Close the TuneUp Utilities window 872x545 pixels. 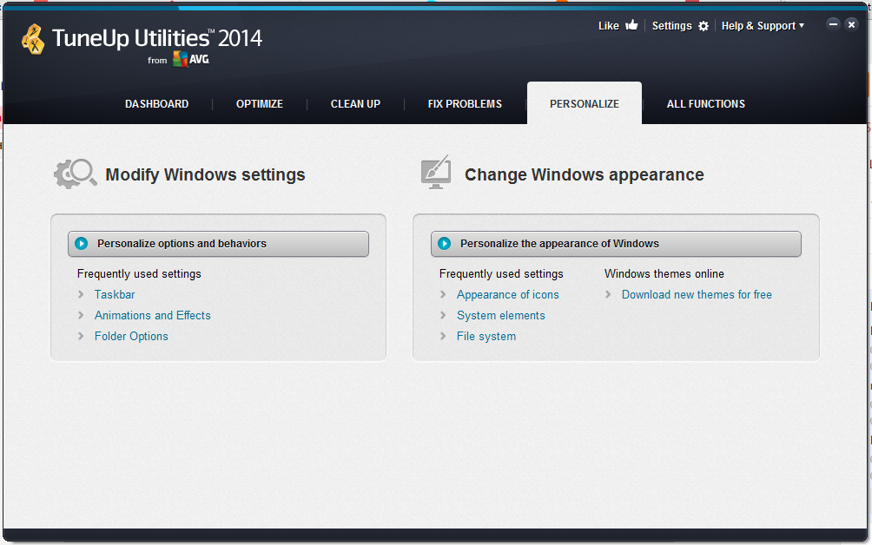pyautogui.click(x=851, y=24)
